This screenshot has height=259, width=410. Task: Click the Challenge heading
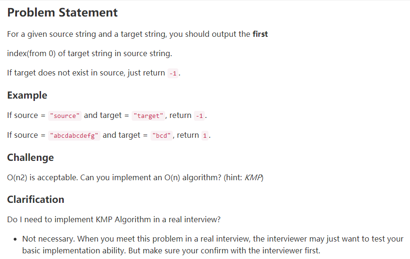click(30, 158)
